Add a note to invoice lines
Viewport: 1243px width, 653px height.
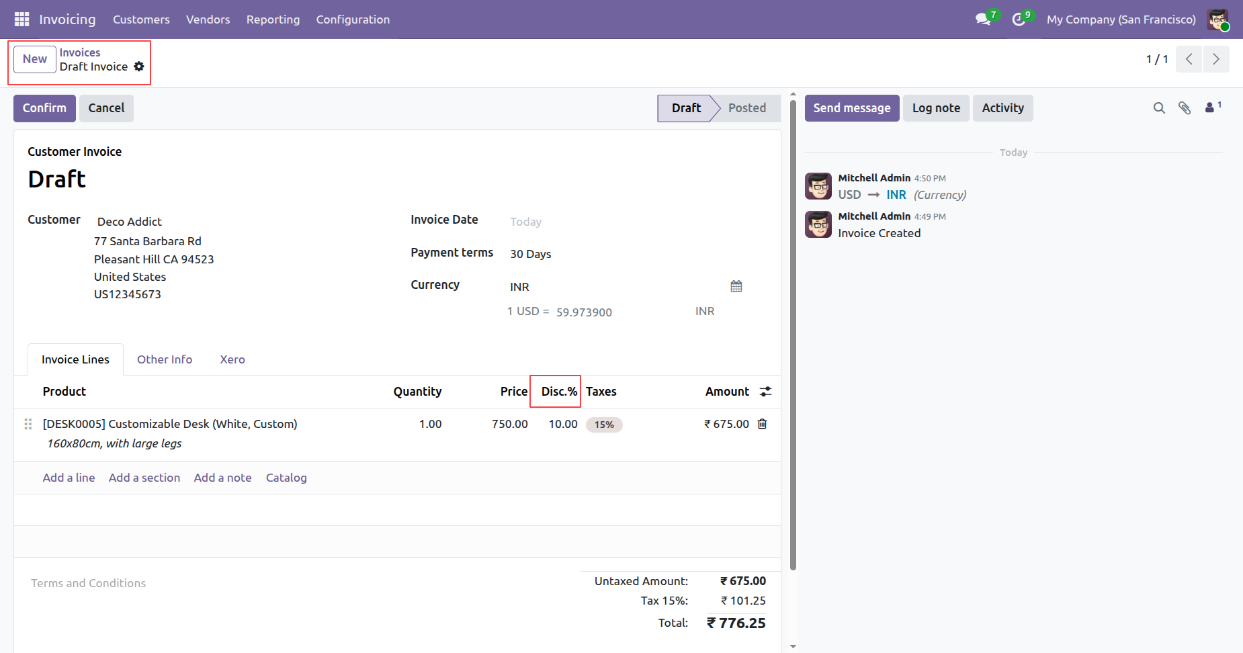coord(222,478)
